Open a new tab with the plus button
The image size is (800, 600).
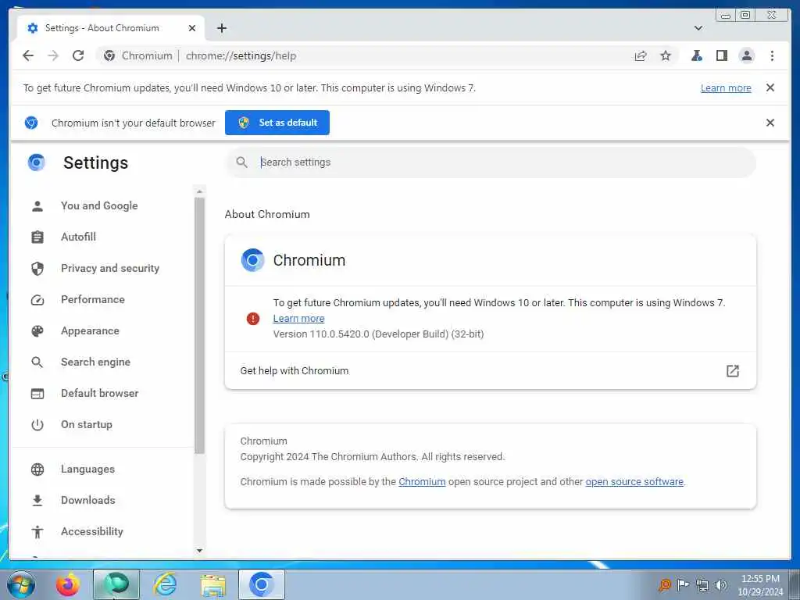[221, 28]
